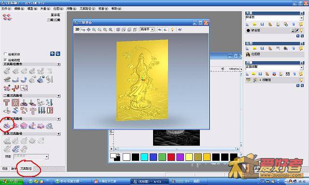309x185 pixels.
Task: Open the 高细节 detail level dropdown
Action: click(153, 29)
